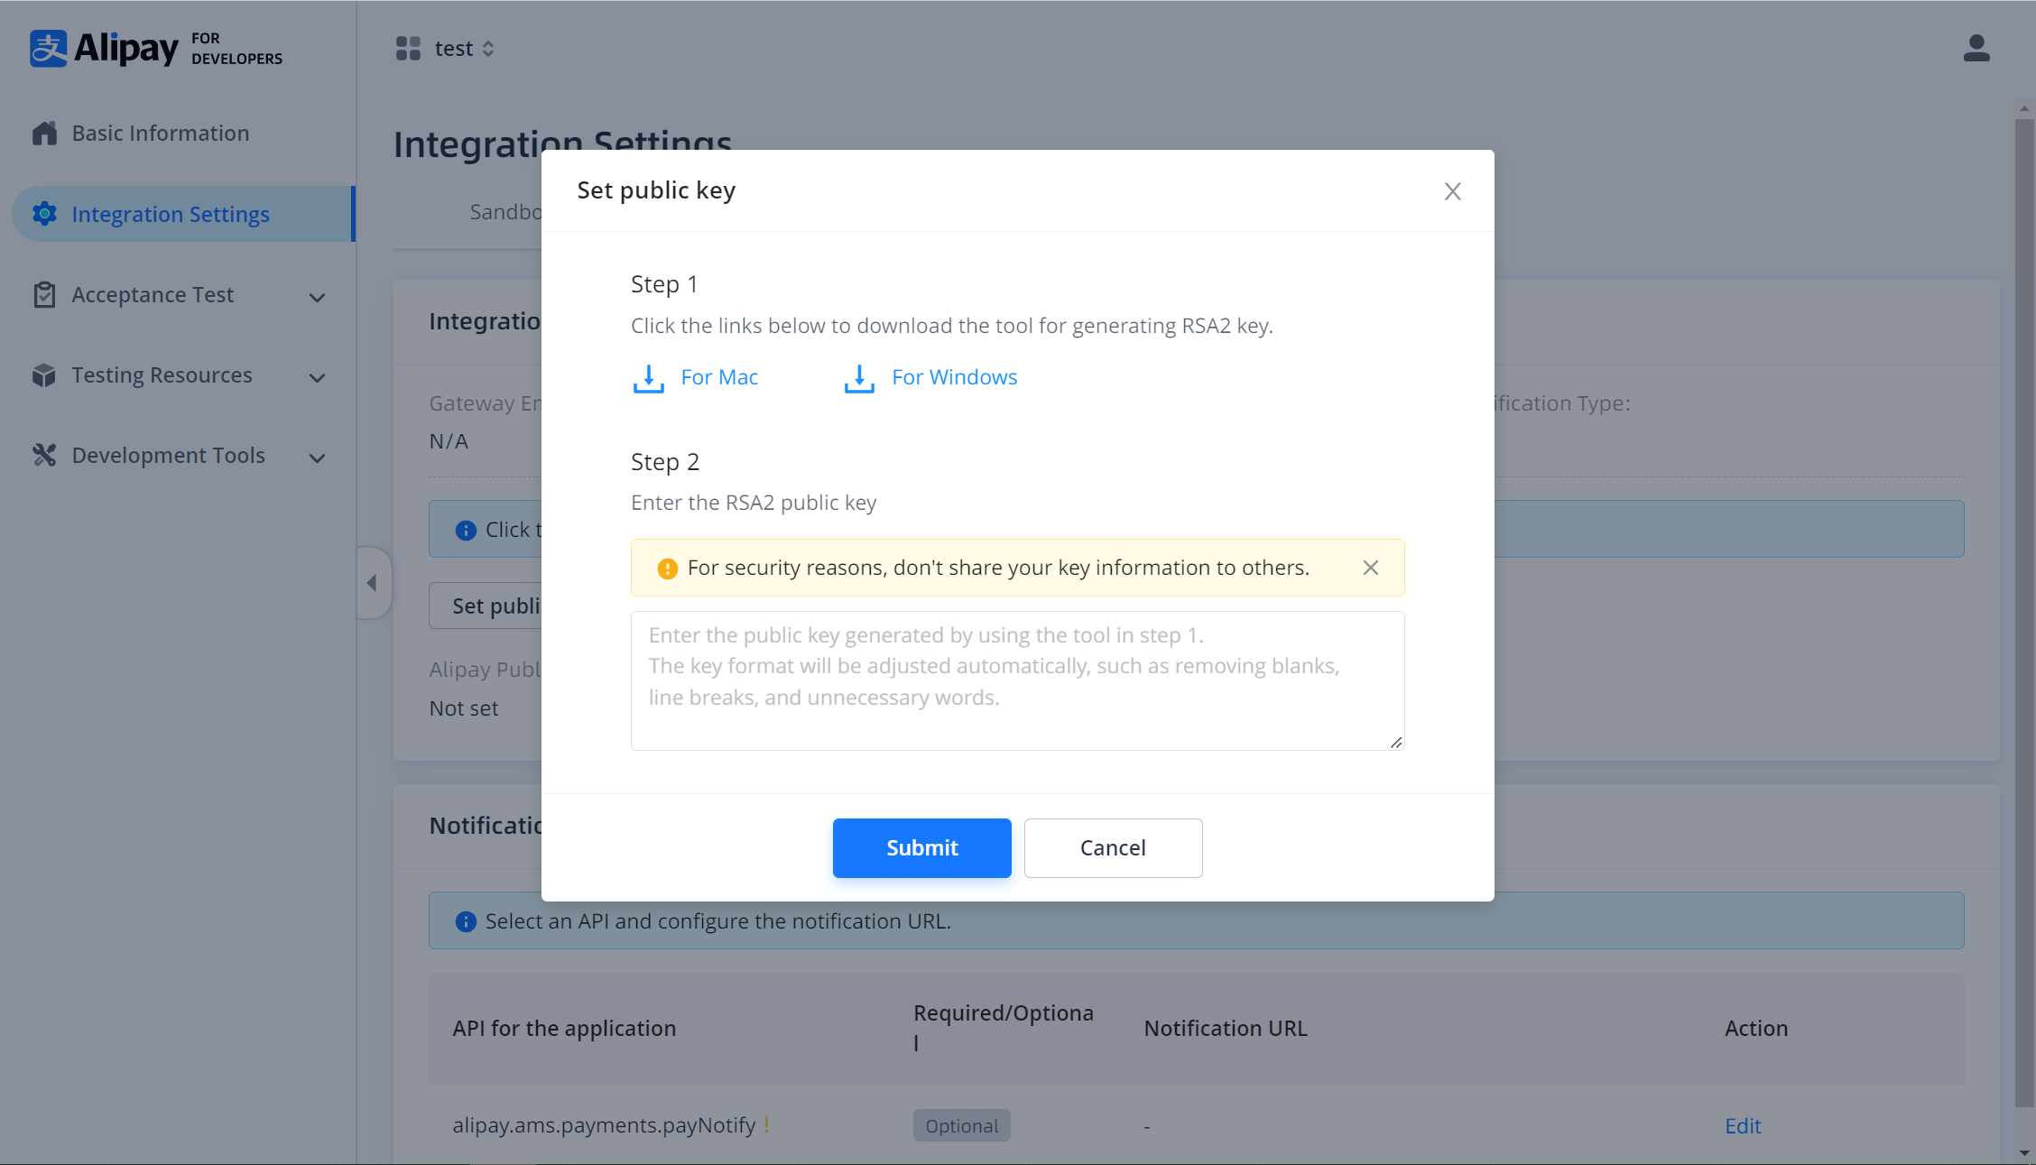The image size is (2036, 1165).
Task: Switch to the Sandbox tab
Action: 505,211
